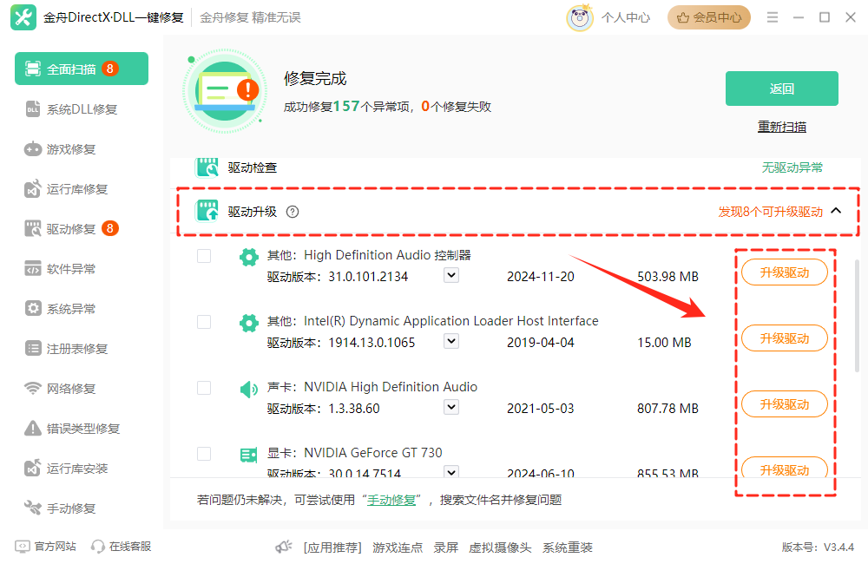Image resolution: width=868 pixels, height=564 pixels.
Task: Open the 游戏连点 recommended app
Action: tap(398, 548)
